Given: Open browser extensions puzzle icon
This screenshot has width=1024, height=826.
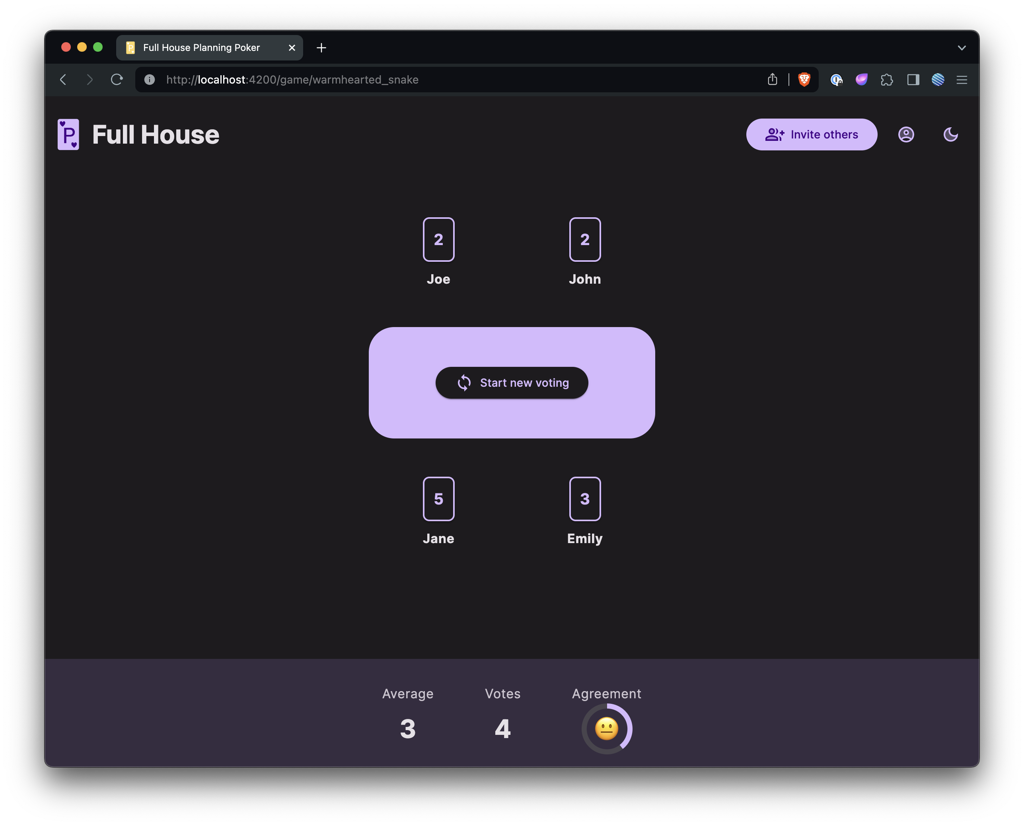Looking at the screenshot, I should [x=886, y=80].
